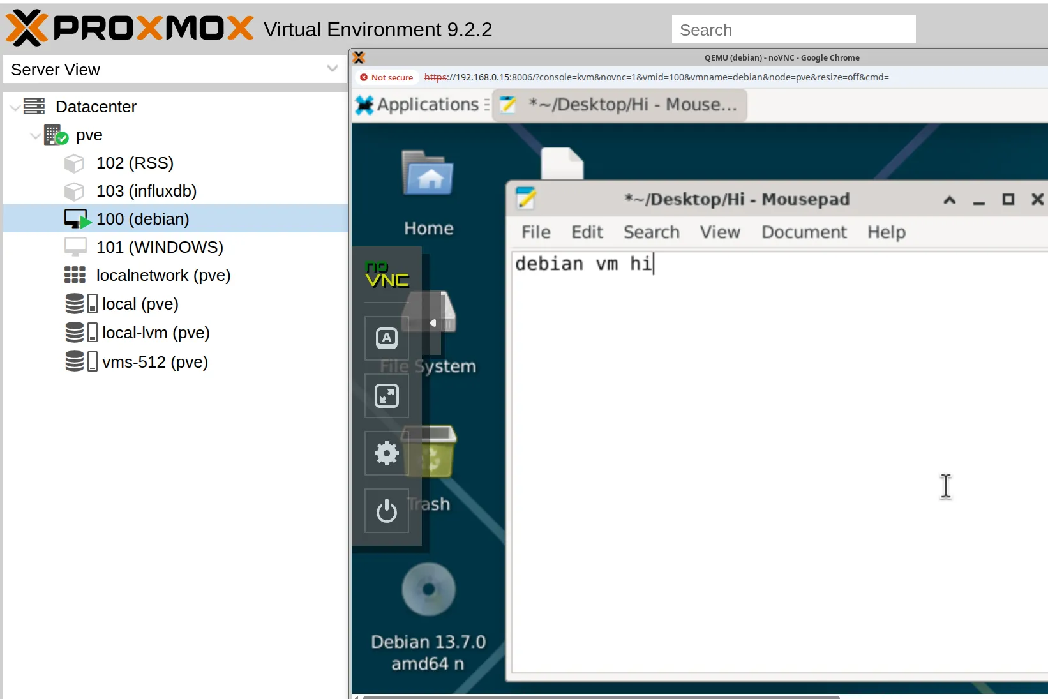Click the noVNC power button
This screenshot has height=699, width=1048.
tap(387, 511)
